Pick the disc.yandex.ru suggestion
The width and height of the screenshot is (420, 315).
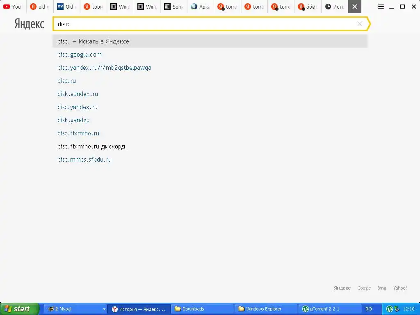(x=78, y=107)
